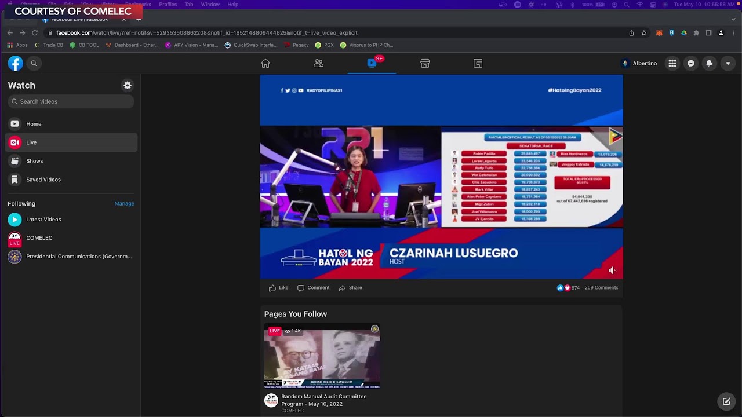Viewport: 742px width, 417px height.
Task: Select Home in Watch sidebar
Action: click(x=71, y=124)
